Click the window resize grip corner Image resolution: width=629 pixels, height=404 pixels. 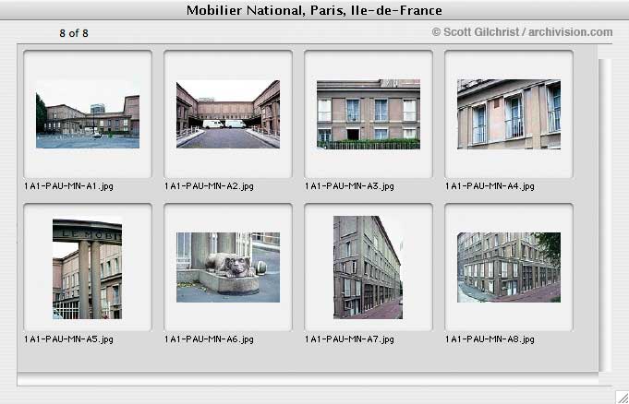pos(622,397)
